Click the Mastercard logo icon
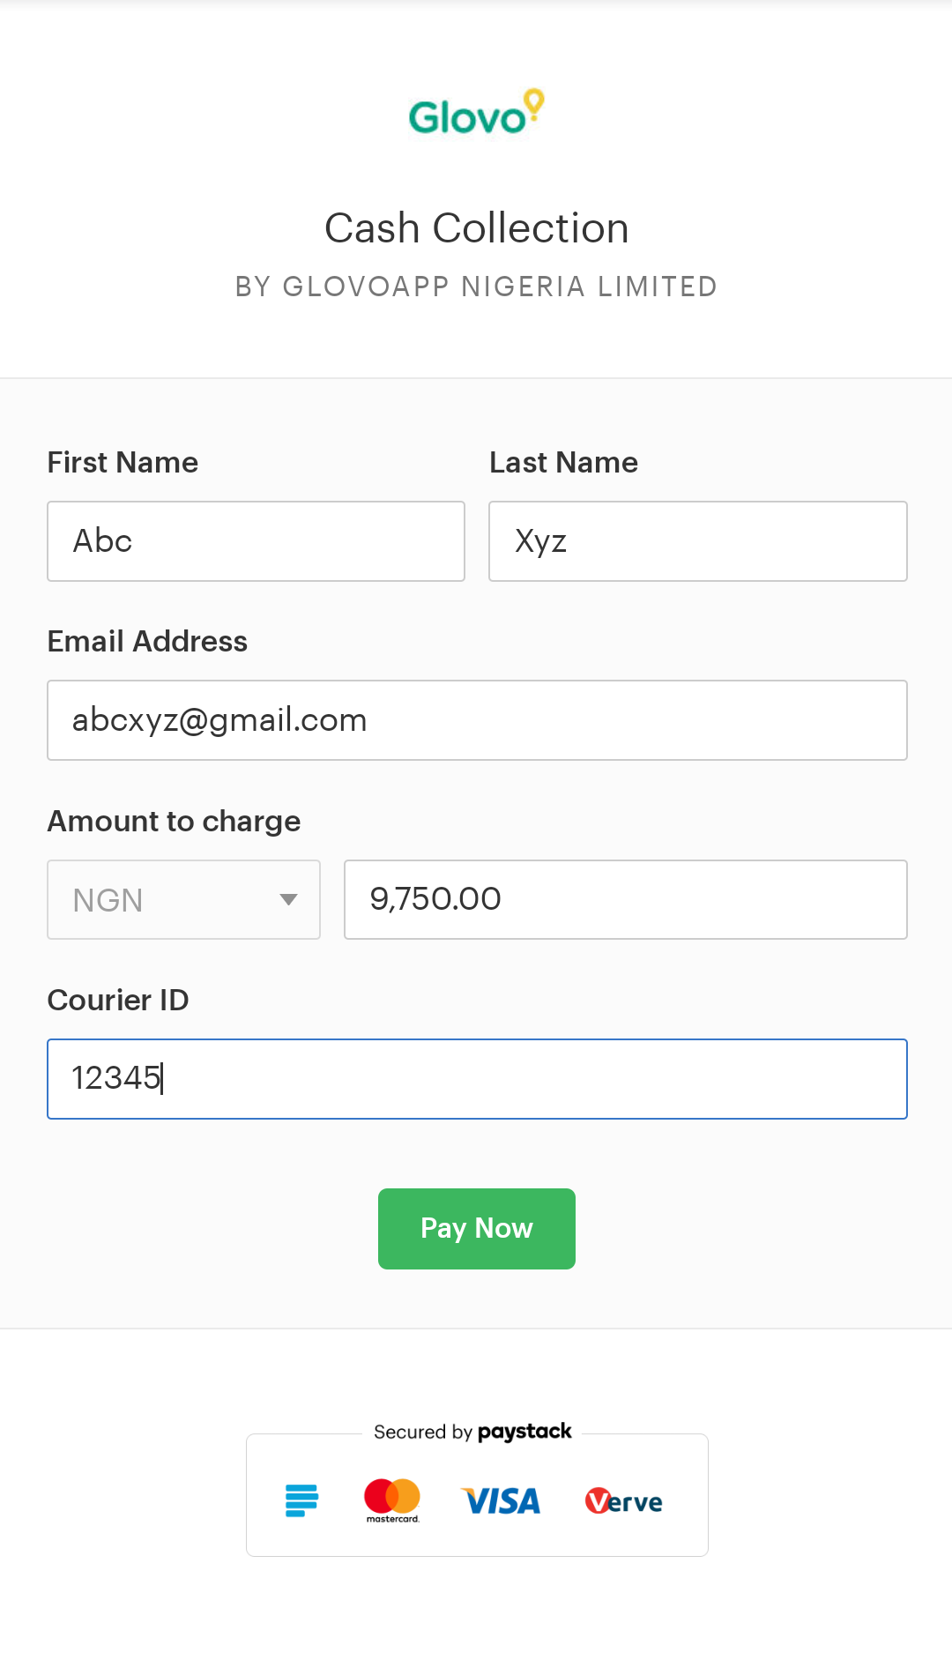This screenshot has height=1675, width=952. coord(392,1500)
